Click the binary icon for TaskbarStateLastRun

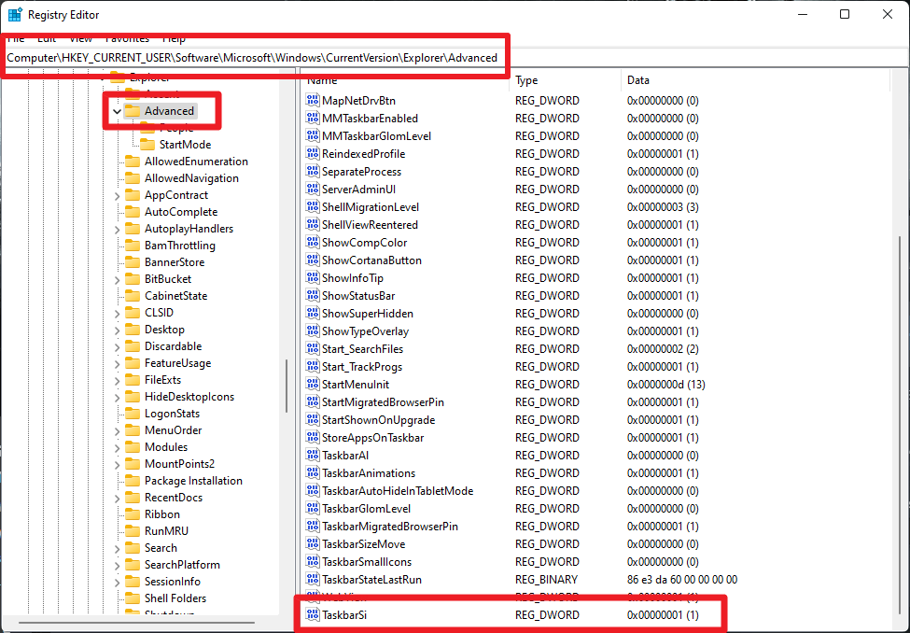[313, 580]
